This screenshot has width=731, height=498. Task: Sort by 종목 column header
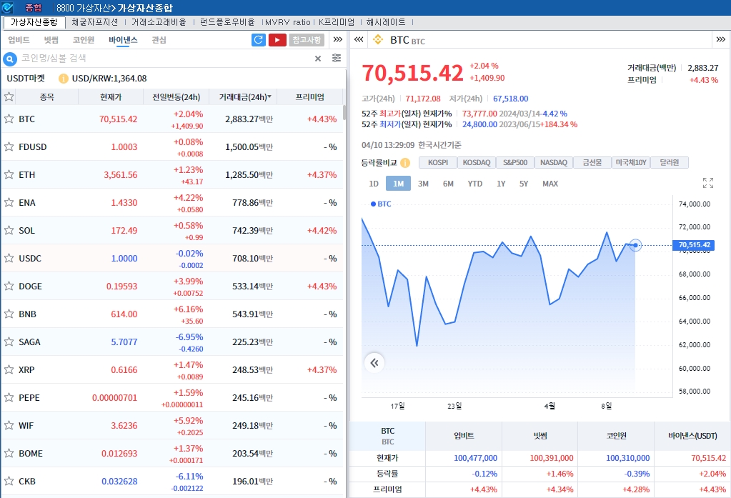[46, 97]
